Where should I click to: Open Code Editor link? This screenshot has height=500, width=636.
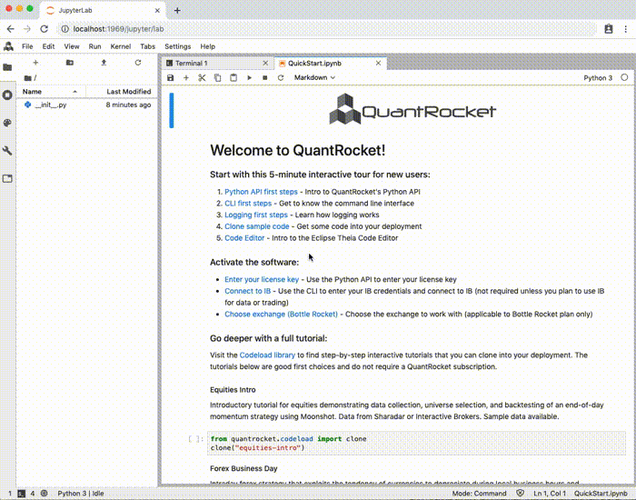point(244,238)
